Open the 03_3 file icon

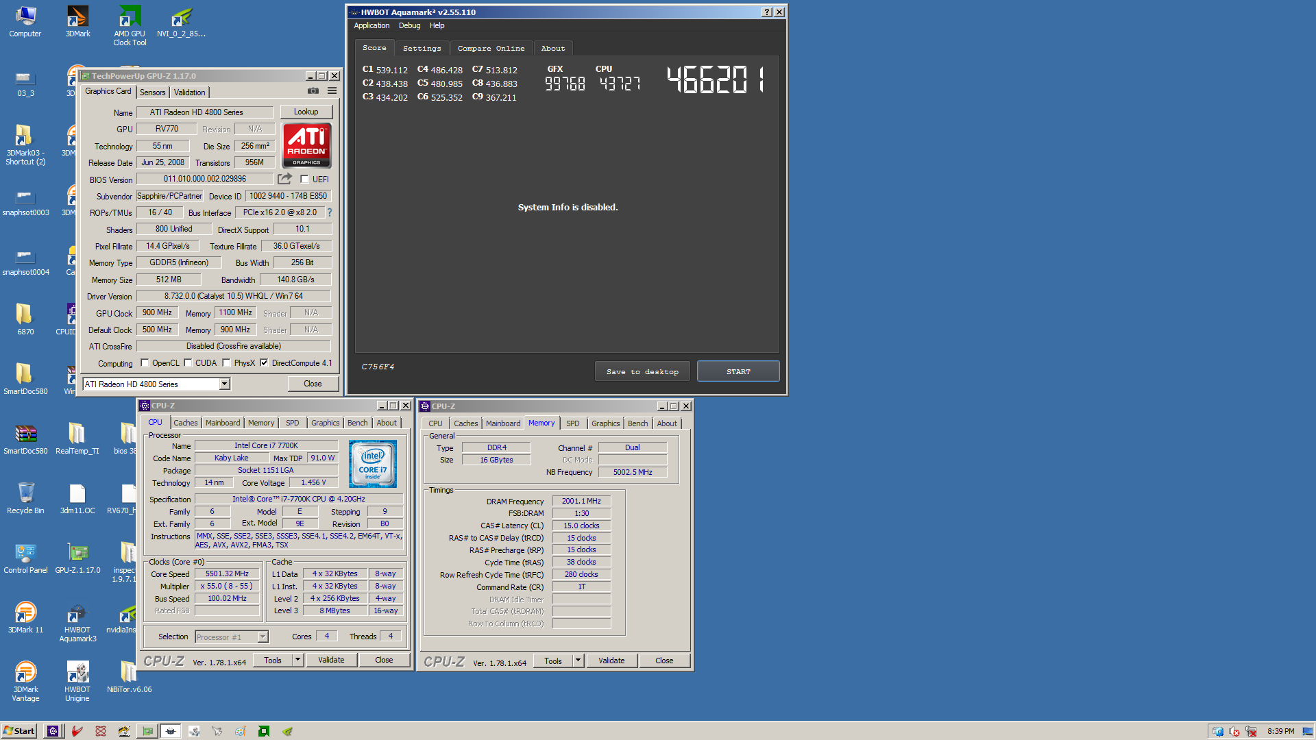pyautogui.click(x=25, y=82)
